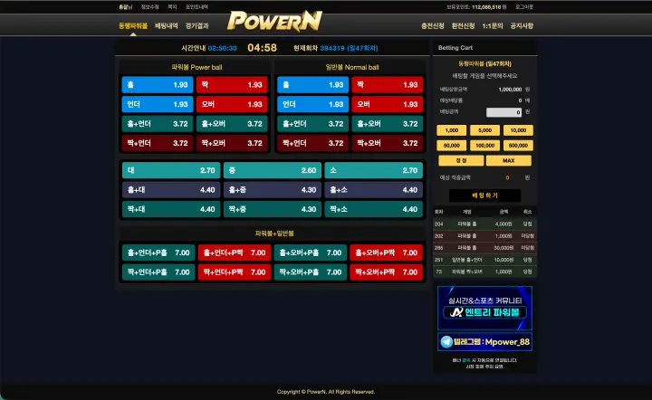Screen dimensions: 652x400
Task: Pick Power ball 홀+언더 3.72
Action: tap(158, 124)
